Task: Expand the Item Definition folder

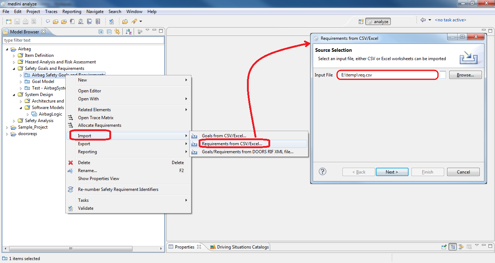Action: [x=14, y=55]
